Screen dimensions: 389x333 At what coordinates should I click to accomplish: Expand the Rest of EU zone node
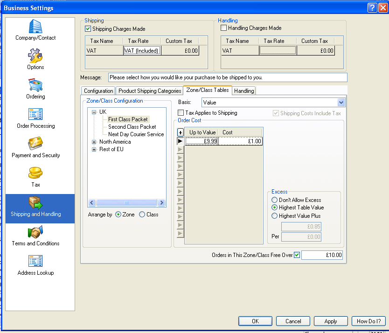pos(94,149)
